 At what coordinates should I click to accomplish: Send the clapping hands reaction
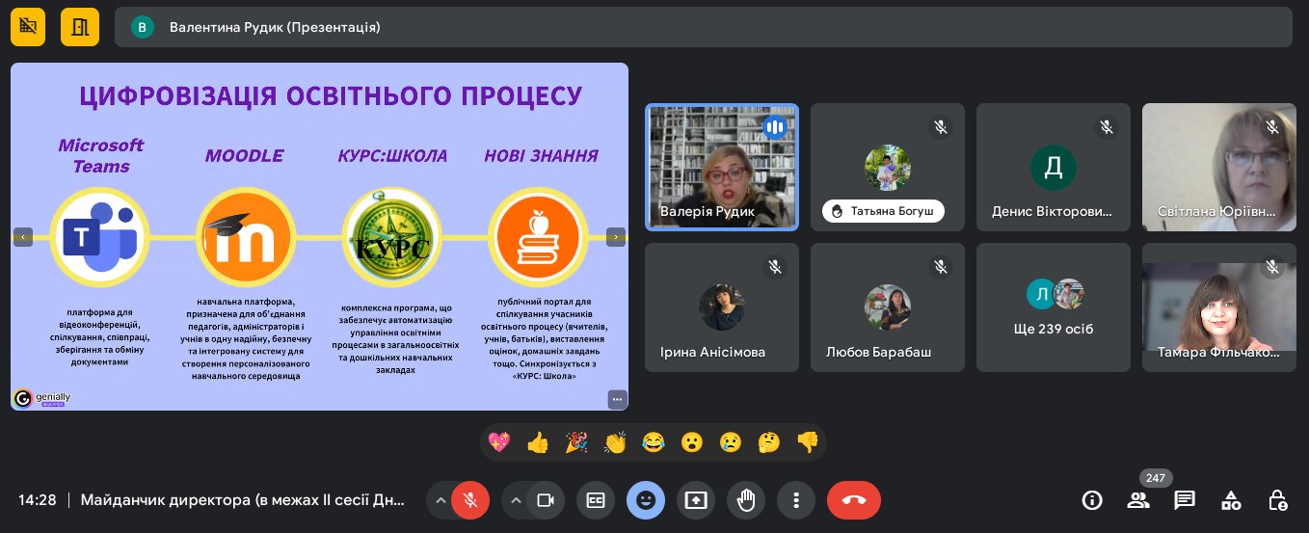pos(614,442)
